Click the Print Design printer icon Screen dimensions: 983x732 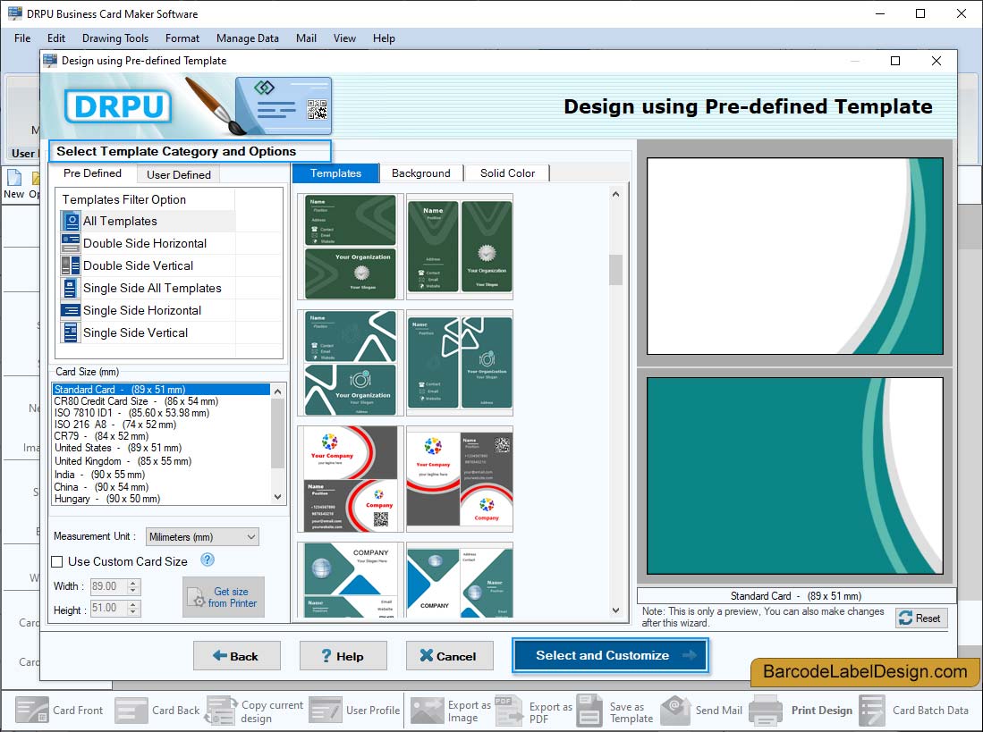(766, 710)
